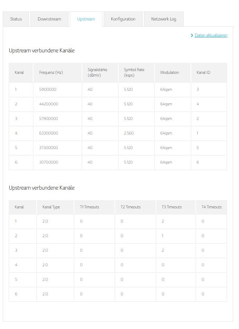This screenshot has width=239, height=329.
Task: Click the Frequenz (Hz) column header
Action: (x=51, y=72)
